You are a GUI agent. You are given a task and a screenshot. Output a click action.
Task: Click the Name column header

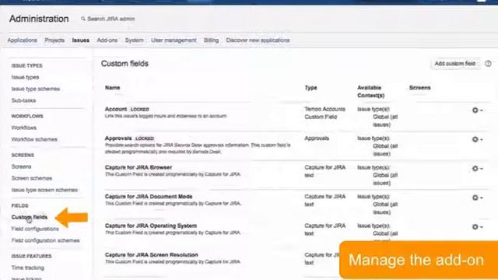tap(112, 88)
